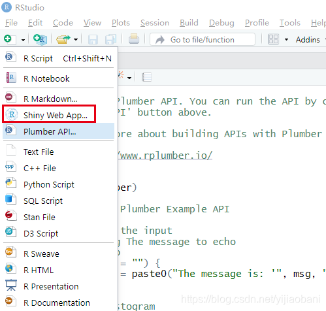Open the www.rplumber.io link in editor

tap(165, 155)
